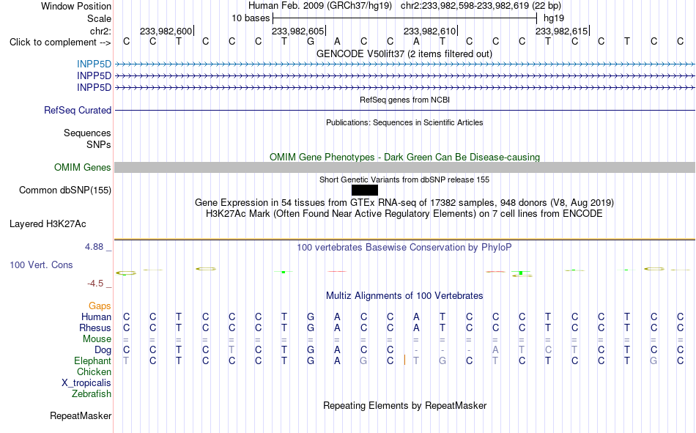This screenshot has width=696, height=433.
Task: Select the 'Rhesus' species label
Action: pos(95,327)
